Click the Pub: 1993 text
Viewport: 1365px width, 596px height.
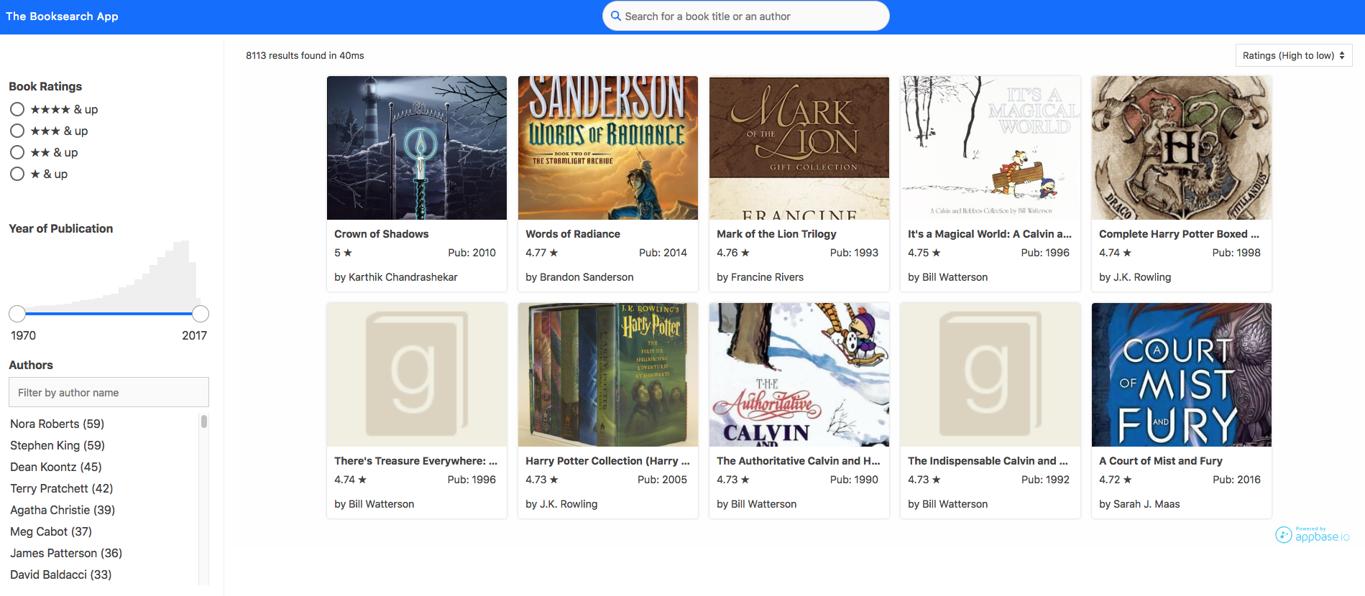click(854, 253)
